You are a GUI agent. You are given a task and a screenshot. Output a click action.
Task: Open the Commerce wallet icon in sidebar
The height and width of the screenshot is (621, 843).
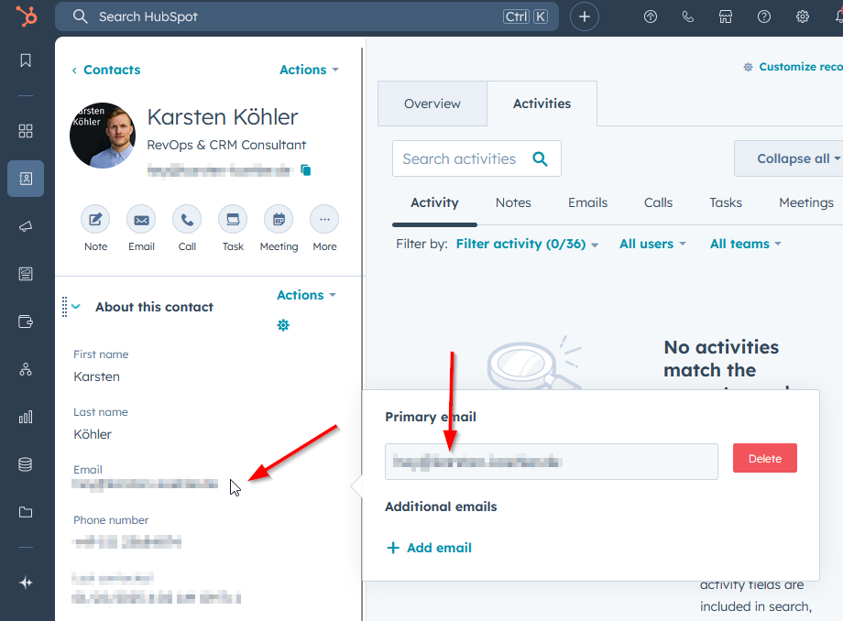pos(26,321)
